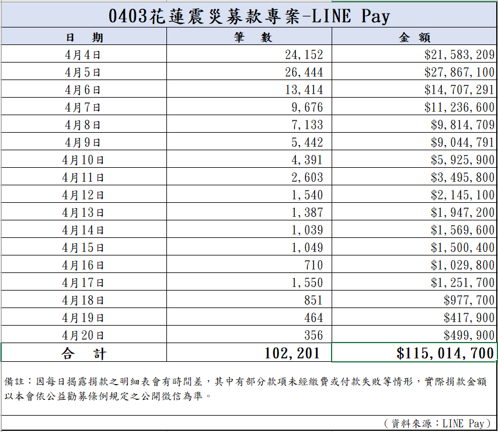498x432 pixels.
Task: Click the count cell 24,152
Action: pos(249,54)
